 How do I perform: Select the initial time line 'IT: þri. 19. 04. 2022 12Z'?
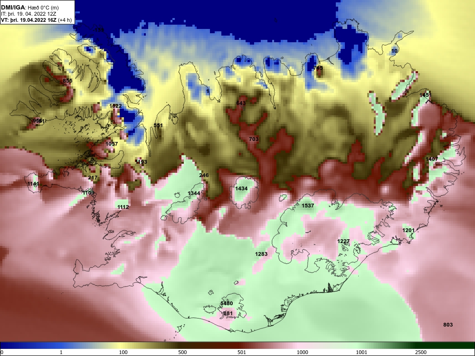pyautogui.click(x=28, y=14)
